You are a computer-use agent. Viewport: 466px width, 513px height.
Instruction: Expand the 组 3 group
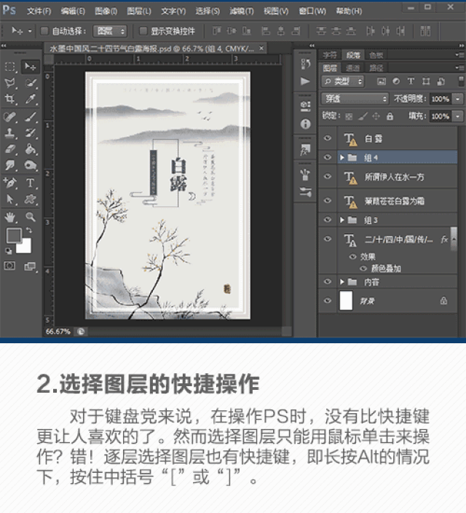(341, 220)
